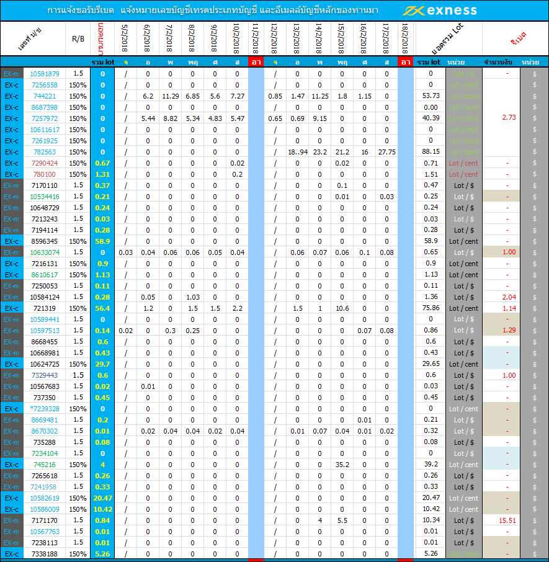Select the 10/2/2018 date column header
Image resolution: width=549 pixels, height=562 pixels.
click(x=236, y=38)
